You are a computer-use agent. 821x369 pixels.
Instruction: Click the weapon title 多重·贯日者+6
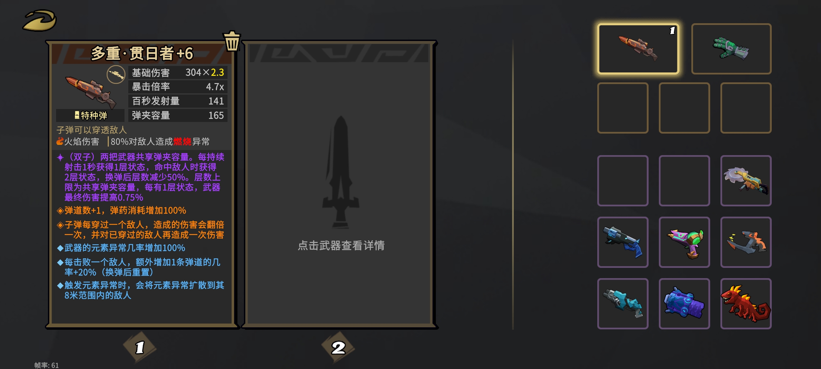142,54
